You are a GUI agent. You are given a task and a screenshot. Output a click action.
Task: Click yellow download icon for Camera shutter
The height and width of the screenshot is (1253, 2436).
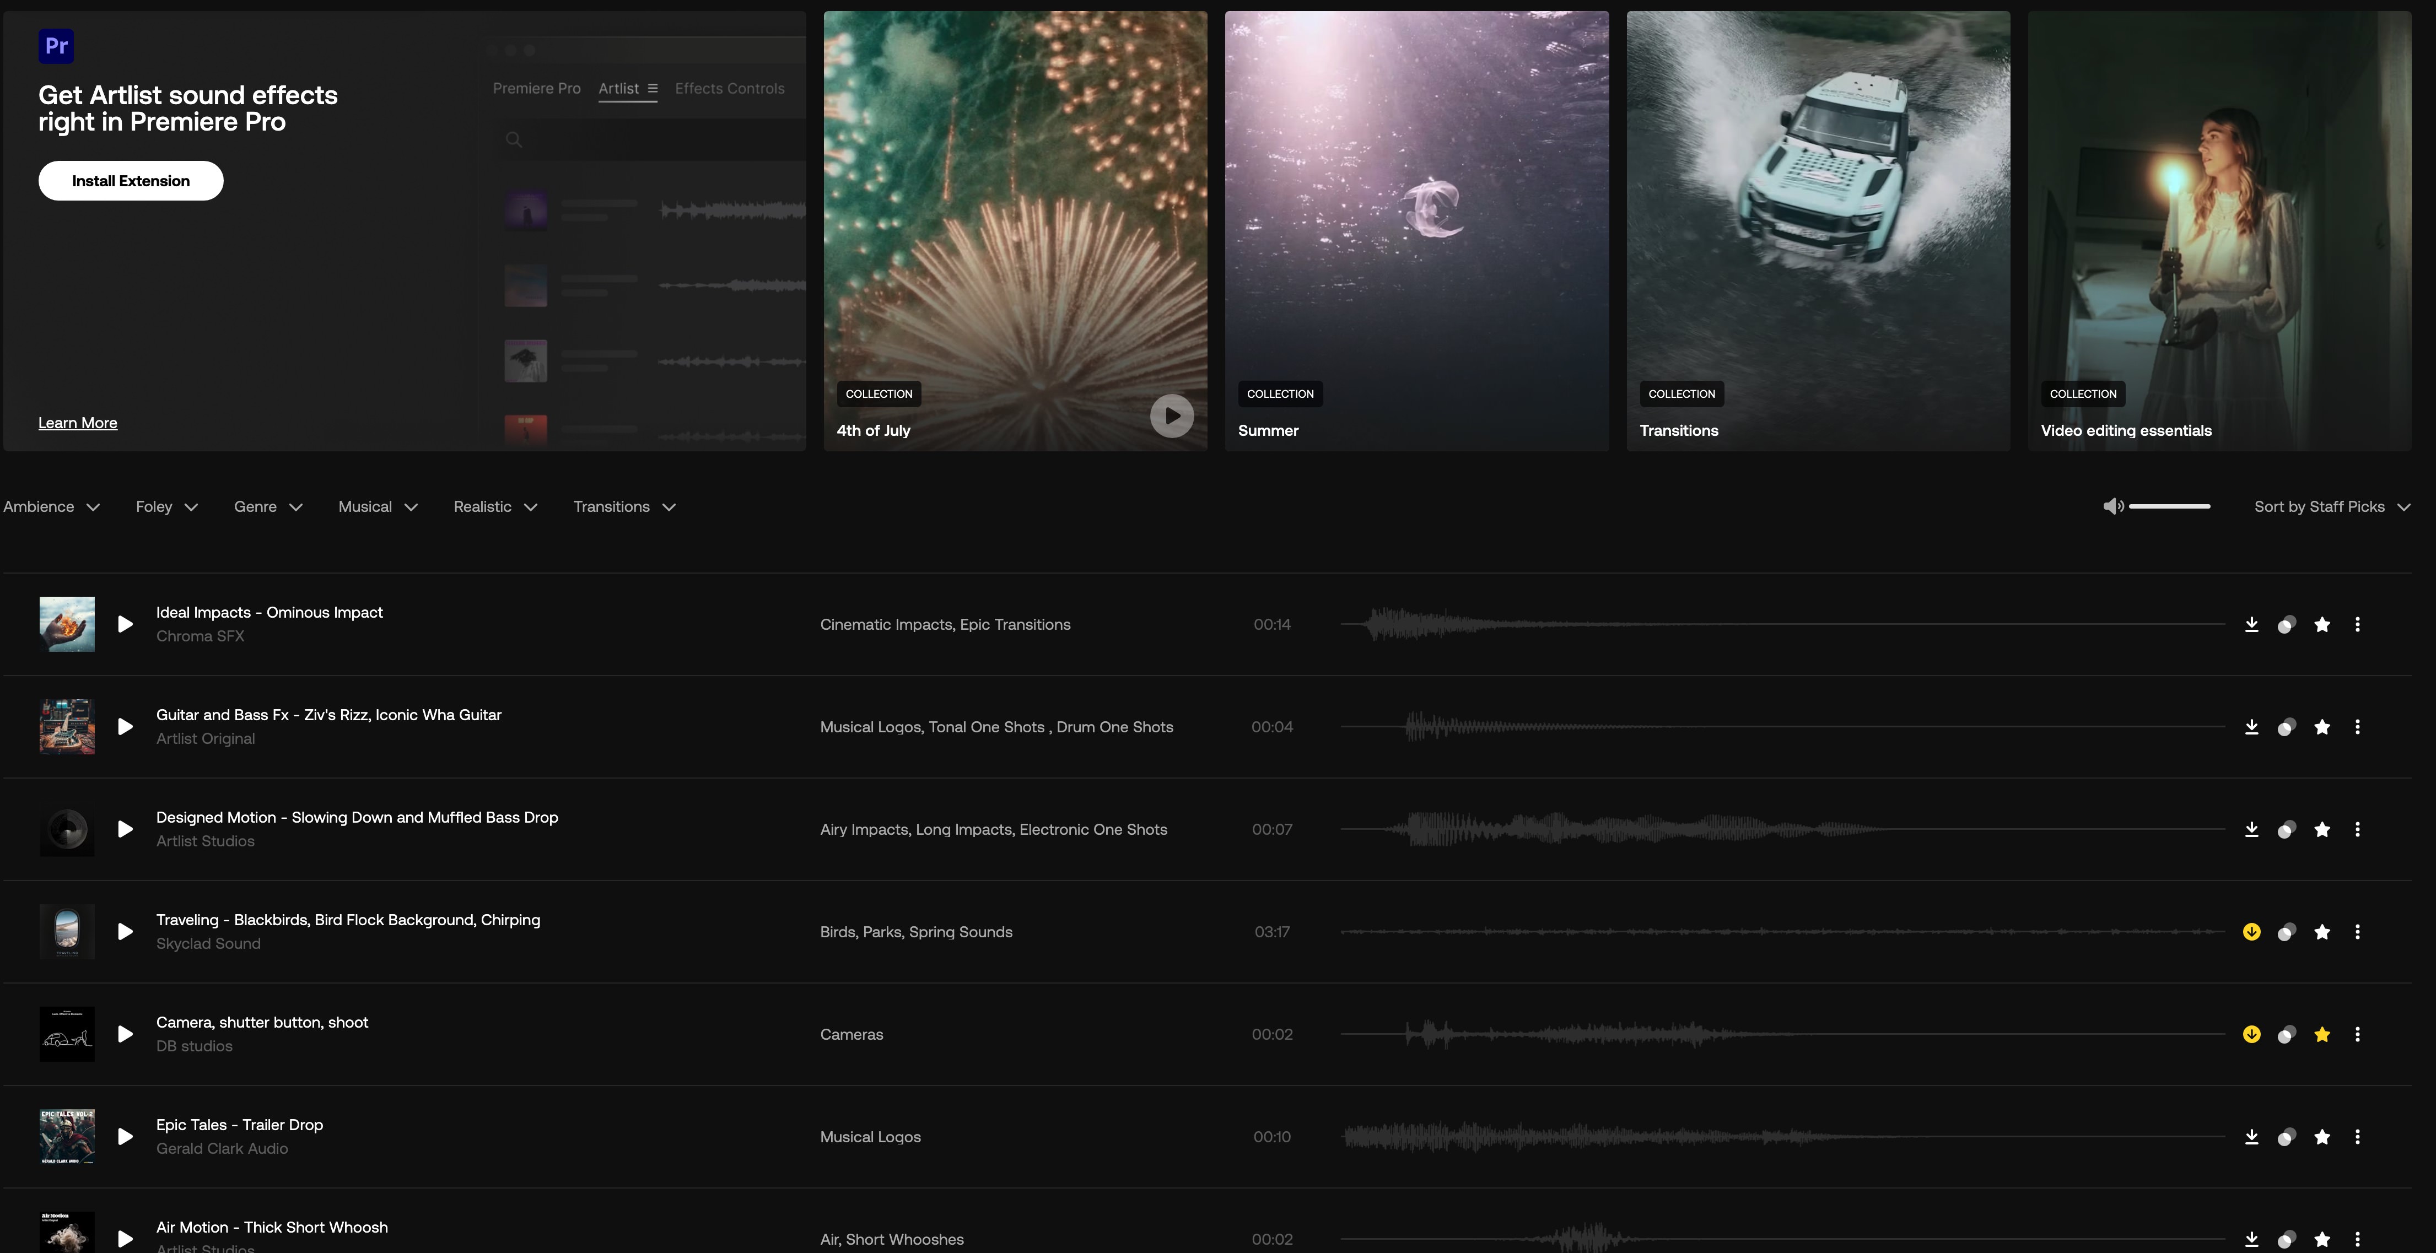(2251, 1035)
